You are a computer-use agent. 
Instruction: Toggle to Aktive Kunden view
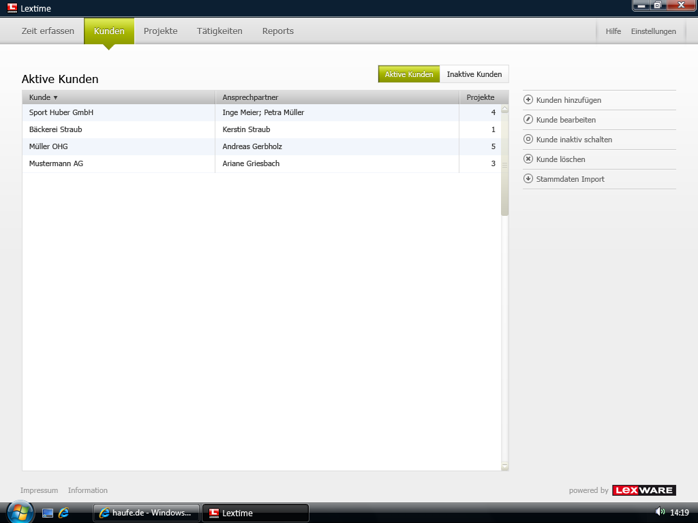coord(409,74)
